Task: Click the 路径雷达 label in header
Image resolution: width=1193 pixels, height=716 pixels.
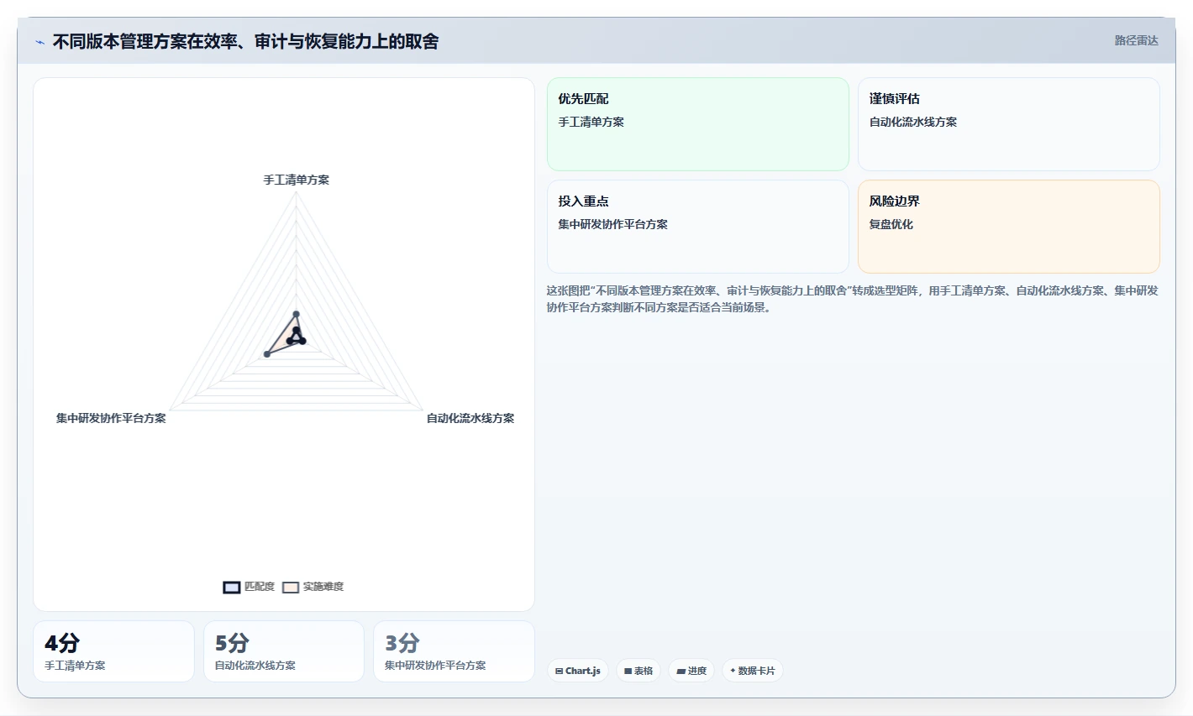Action: pos(1136,40)
